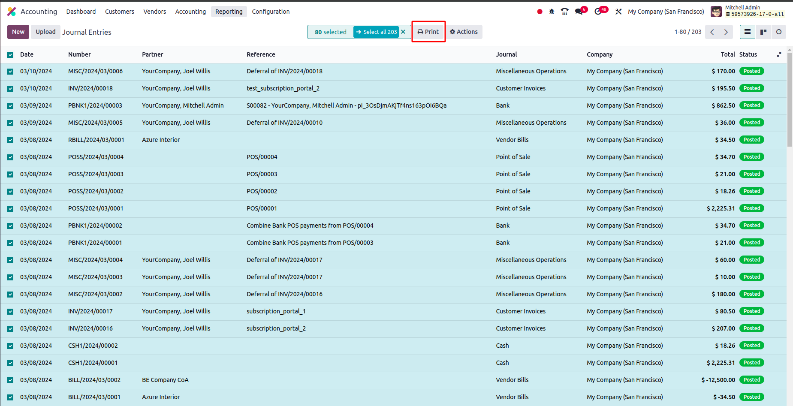The height and width of the screenshot is (406, 793).
Task: Click reference test_subscription_portal_2
Action: (283, 88)
